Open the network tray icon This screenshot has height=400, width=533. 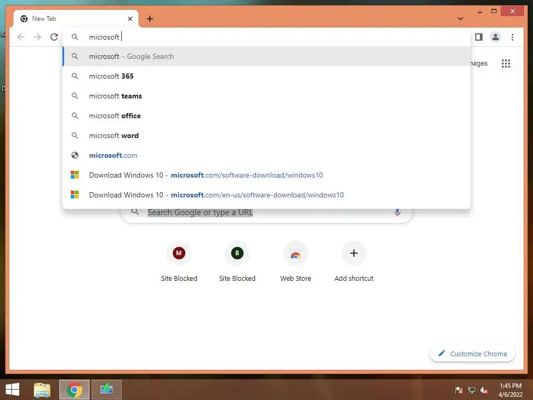pos(472,390)
